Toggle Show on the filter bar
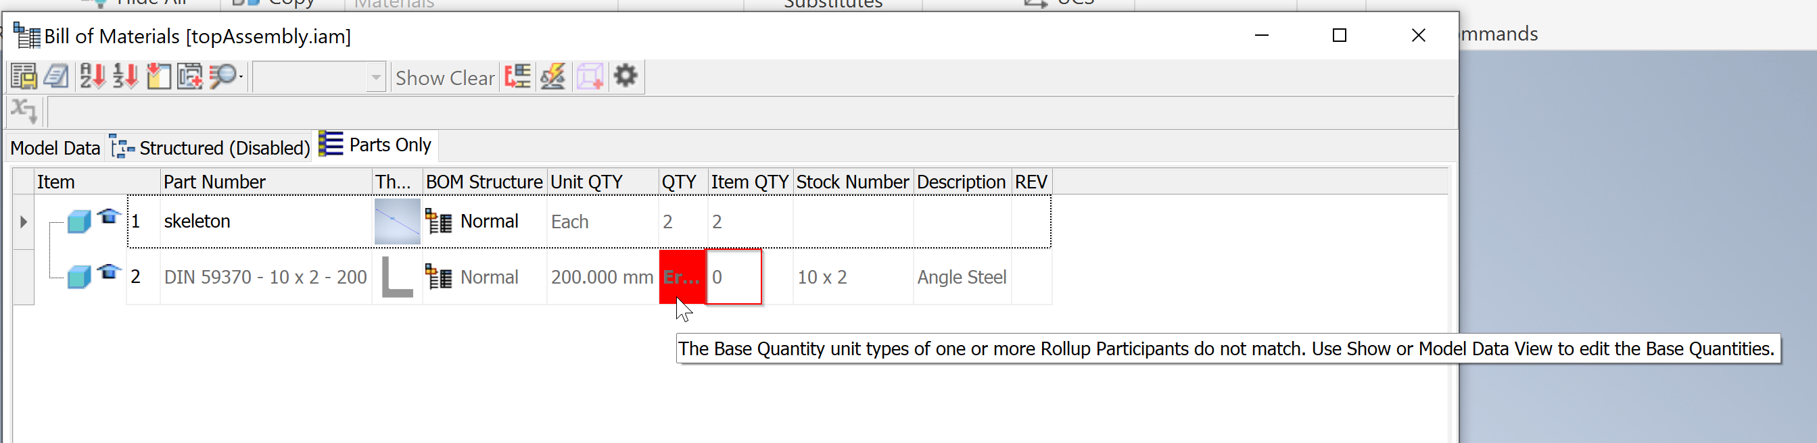Screen dimensions: 1817x443 click(419, 78)
